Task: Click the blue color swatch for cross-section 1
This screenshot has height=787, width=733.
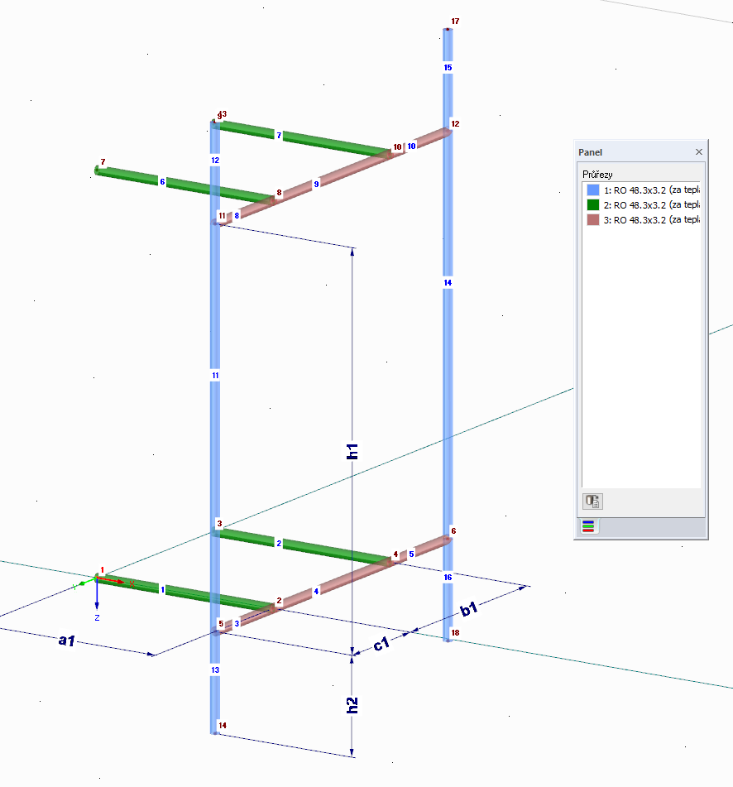Action: [x=593, y=190]
